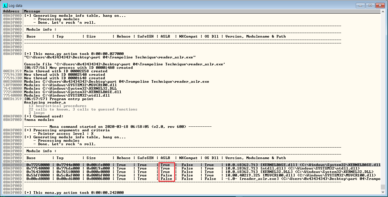The height and width of the screenshot is (197, 388).
Task: Select 'Pointer access level : X' line
Action: (63, 134)
